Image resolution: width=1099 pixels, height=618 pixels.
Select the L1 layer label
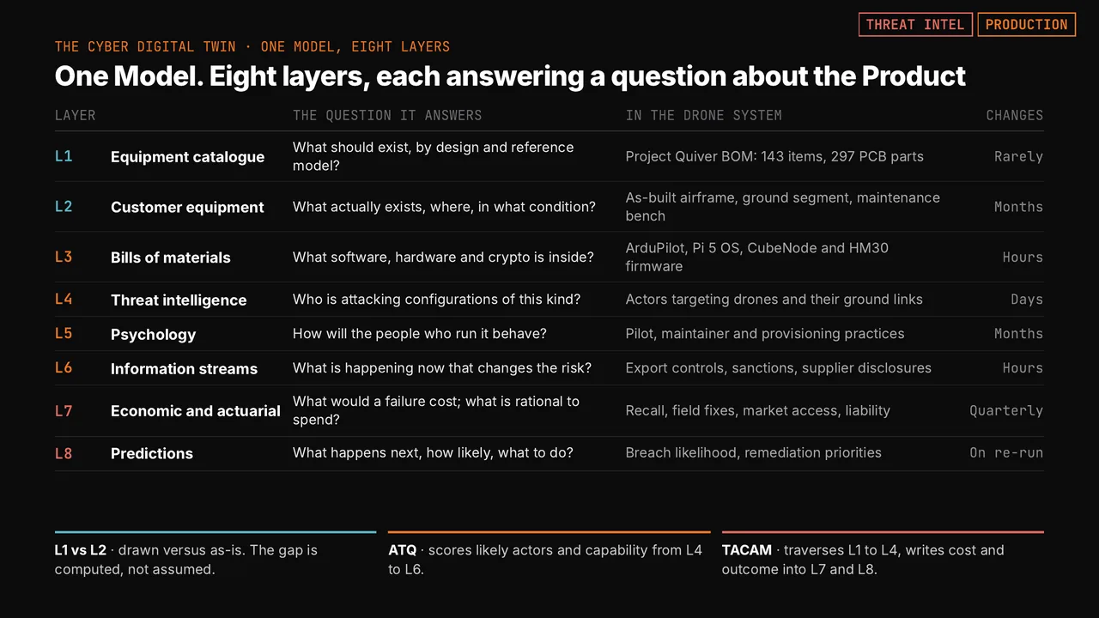64,156
